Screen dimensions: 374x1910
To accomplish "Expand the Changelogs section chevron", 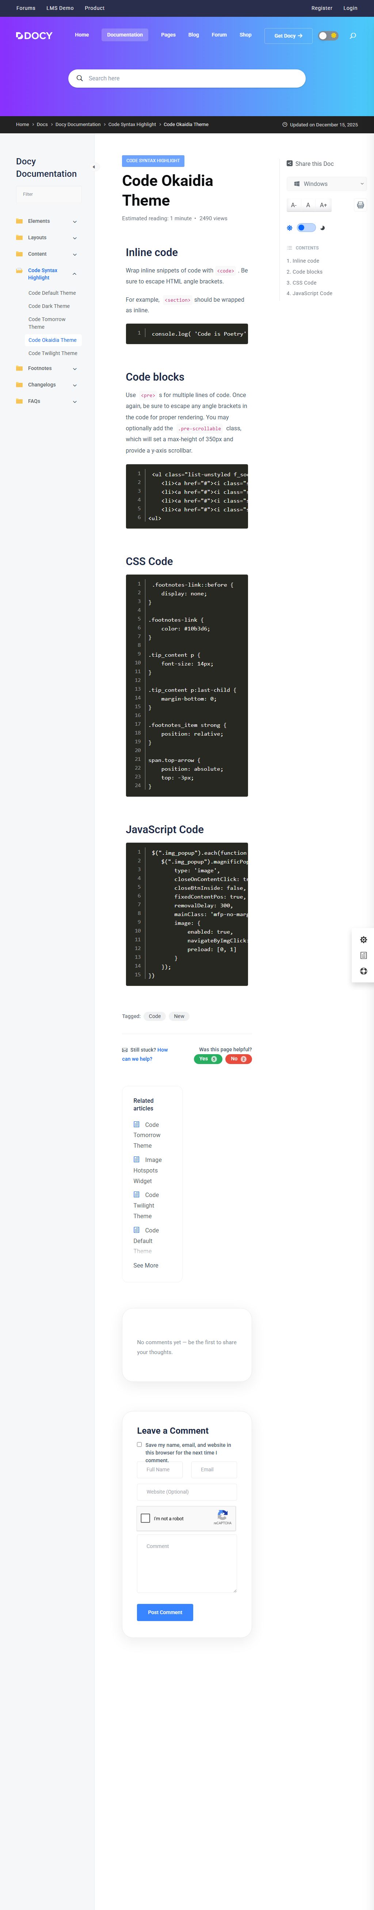I will click(x=75, y=385).
